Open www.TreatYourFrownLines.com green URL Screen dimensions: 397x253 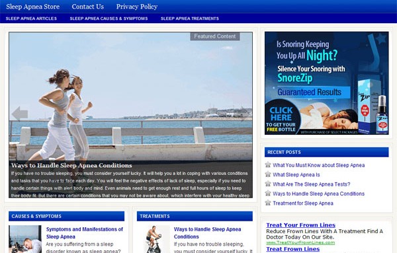click(300, 242)
